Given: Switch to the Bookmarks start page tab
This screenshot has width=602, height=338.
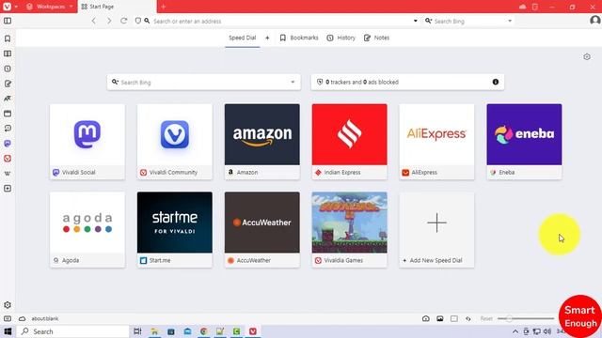Looking at the screenshot, I should click(299, 38).
